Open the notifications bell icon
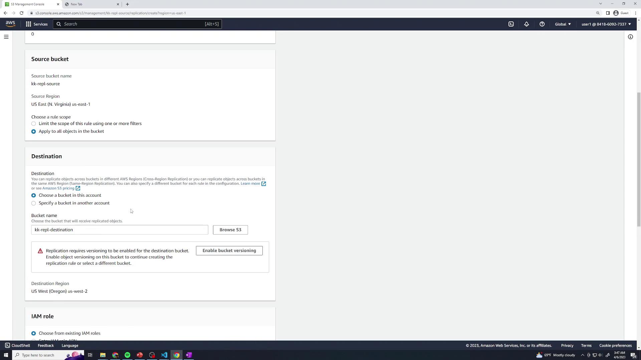 (x=526, y=24)
